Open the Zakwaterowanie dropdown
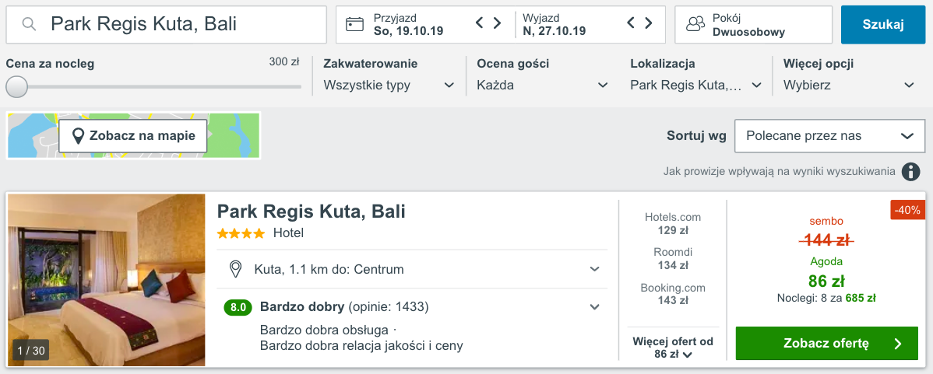Viewport: 933px width, 374px height. (x=389, y=85)
